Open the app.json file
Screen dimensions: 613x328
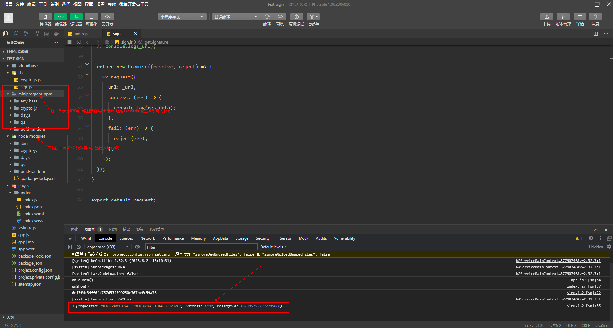click(x=32, y=242)
